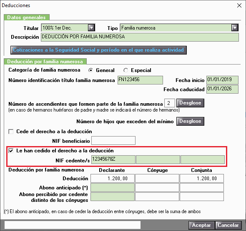Uncheck Le han cedido el derecho checkbox
The width and height of the screenshot is (246, 231).
[x=11, y=151]
